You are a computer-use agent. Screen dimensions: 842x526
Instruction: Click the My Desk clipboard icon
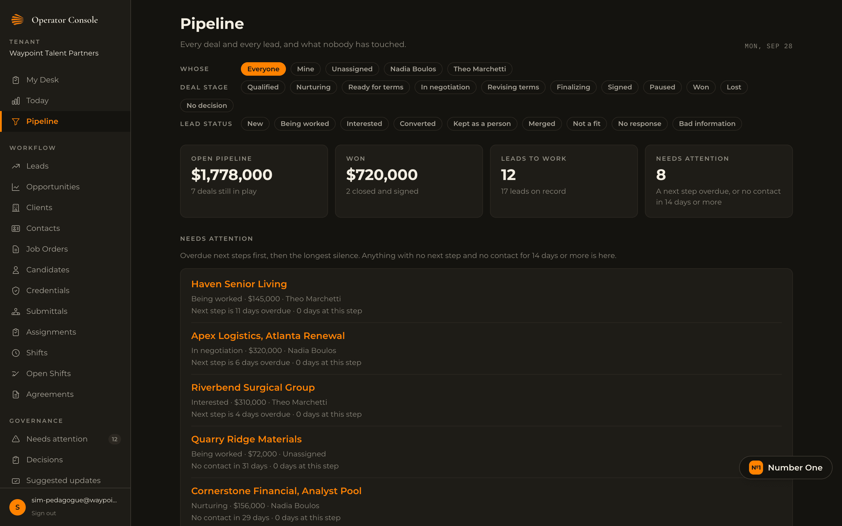(16, 80)
